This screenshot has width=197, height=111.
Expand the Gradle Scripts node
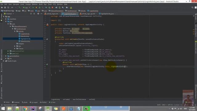click(x=4, y=61)
